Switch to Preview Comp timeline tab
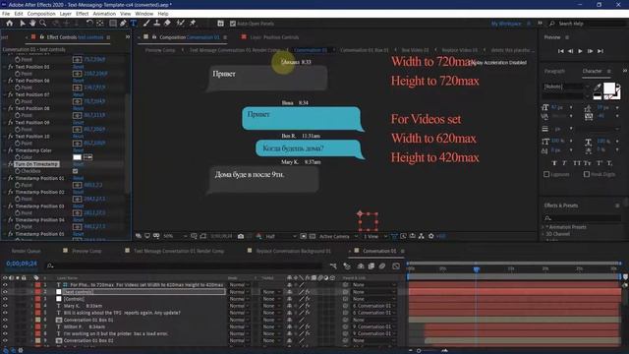 86,251
